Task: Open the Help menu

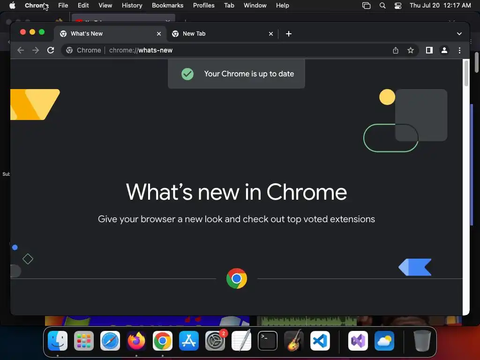Action: [x=283, y=6]
